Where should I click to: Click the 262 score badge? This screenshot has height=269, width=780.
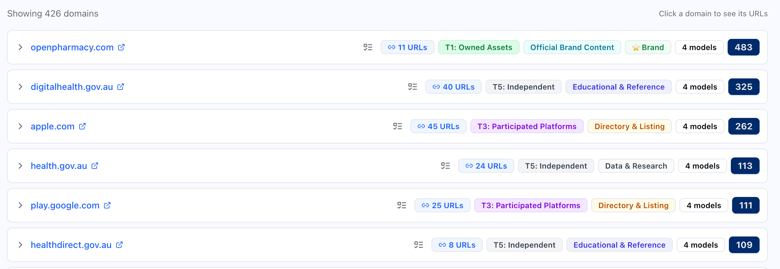[x=744, y=126]
